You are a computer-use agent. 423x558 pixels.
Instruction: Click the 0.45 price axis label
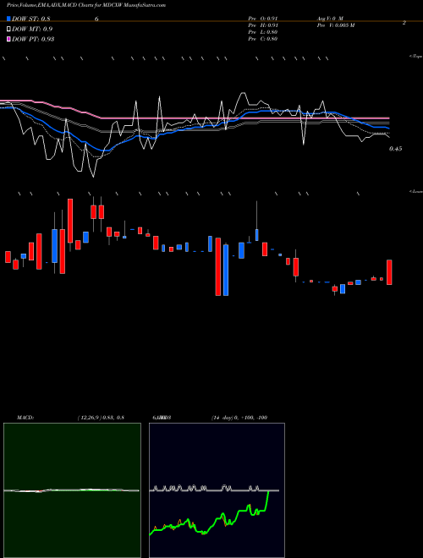click(395, 149)
